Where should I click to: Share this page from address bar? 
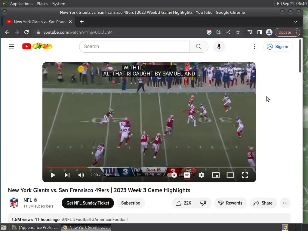coord(228,32)
